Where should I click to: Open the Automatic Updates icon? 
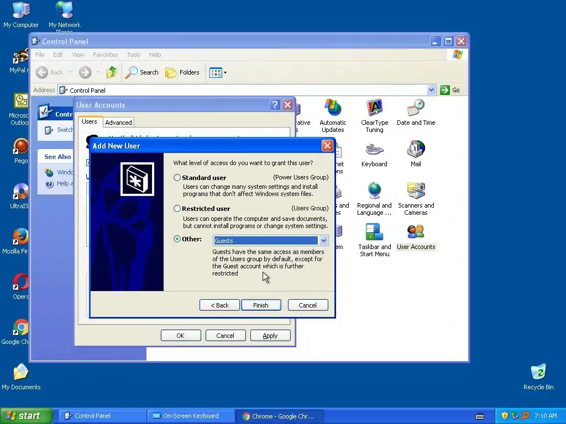333,116
